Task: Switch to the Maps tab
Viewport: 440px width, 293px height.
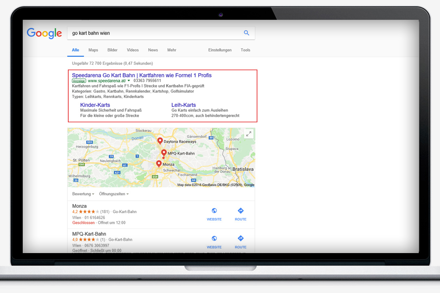Action: (93, 50)
